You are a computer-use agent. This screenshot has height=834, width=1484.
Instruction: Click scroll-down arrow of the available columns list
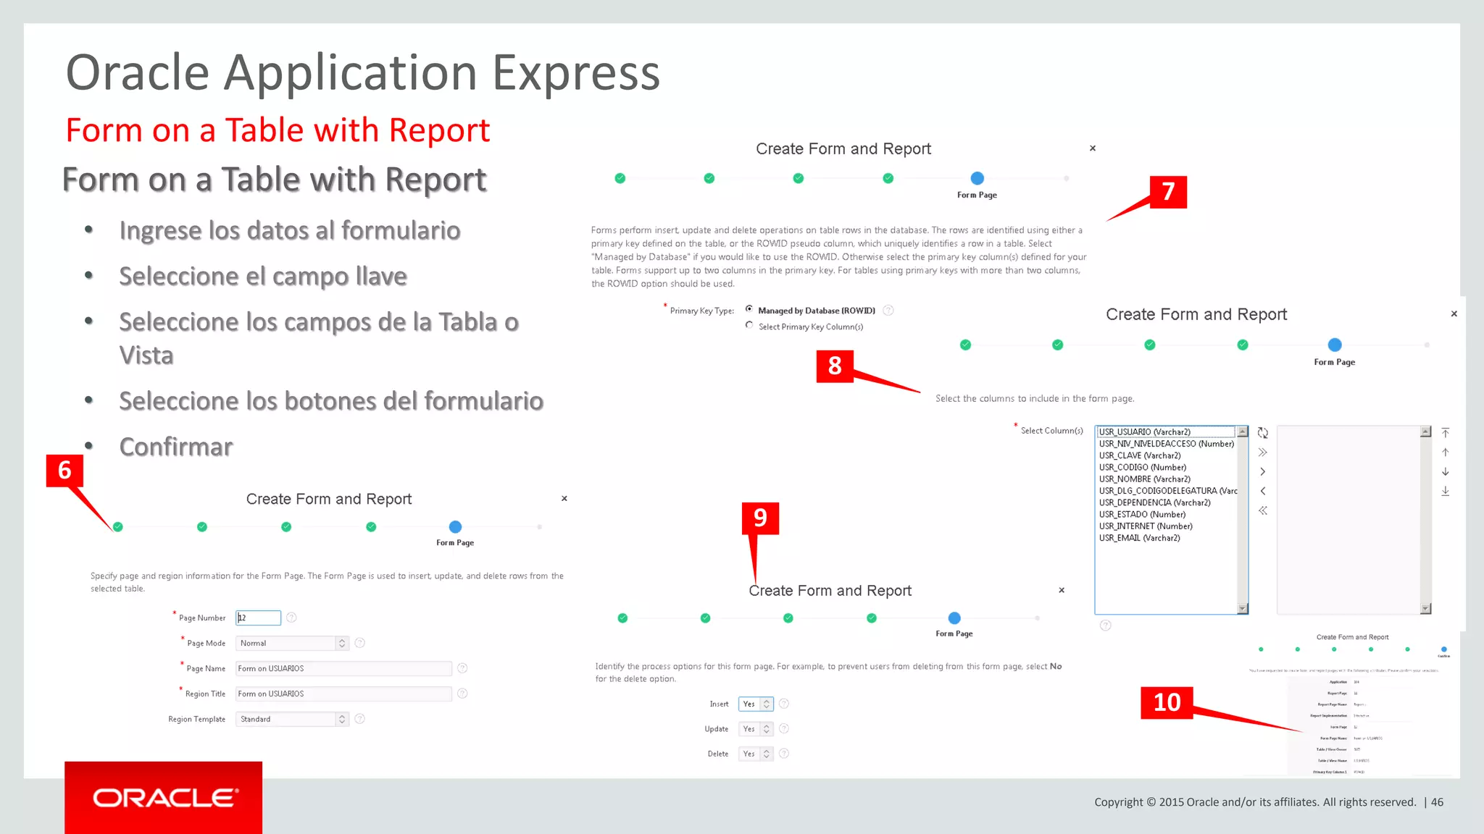(x=1243, y=608)
